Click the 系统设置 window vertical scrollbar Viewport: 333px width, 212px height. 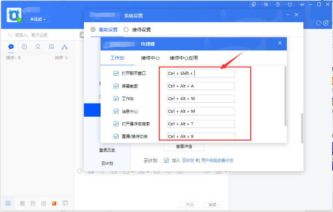point(302,128)
